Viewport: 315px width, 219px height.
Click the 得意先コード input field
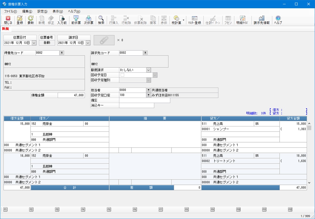[47, 53]
